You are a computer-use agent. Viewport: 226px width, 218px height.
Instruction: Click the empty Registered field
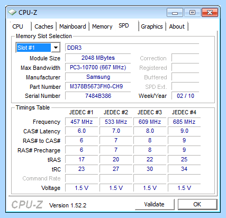pyautogui.click(x=185, y=67)
